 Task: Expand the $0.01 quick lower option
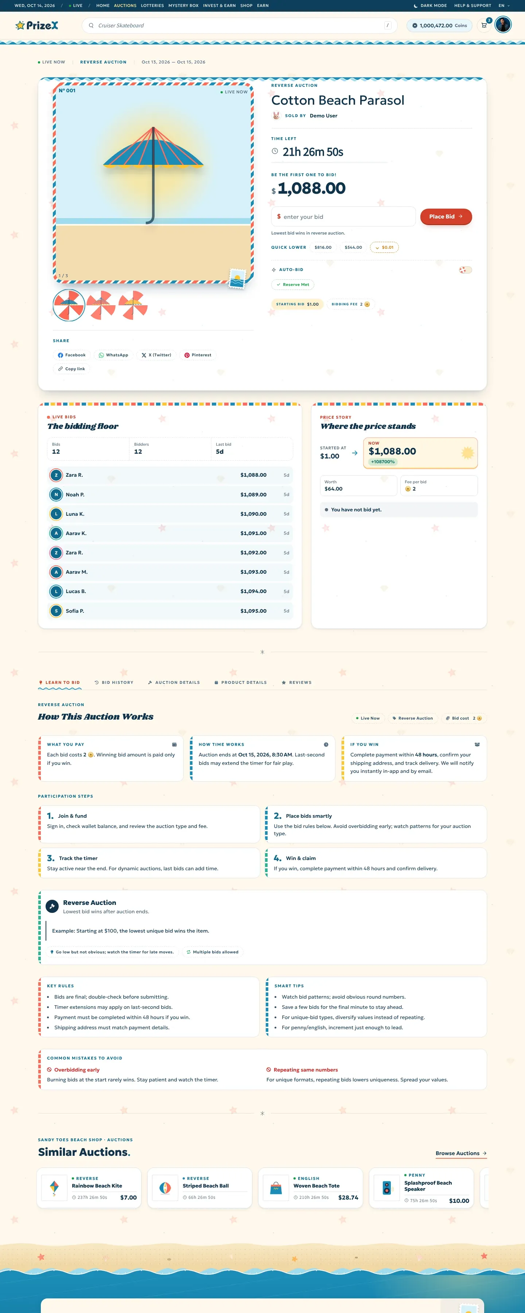coord(384,247)
